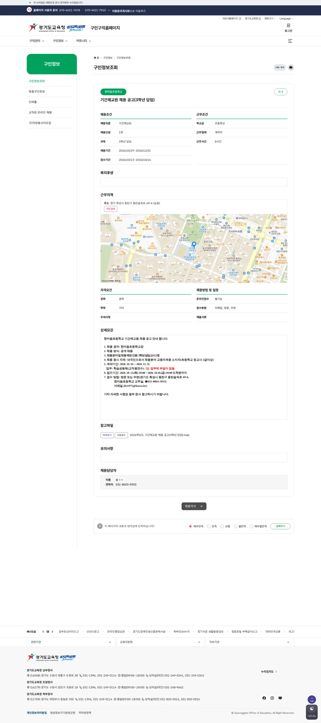Expand the 구직관리 navigation menu

point(37,41)
